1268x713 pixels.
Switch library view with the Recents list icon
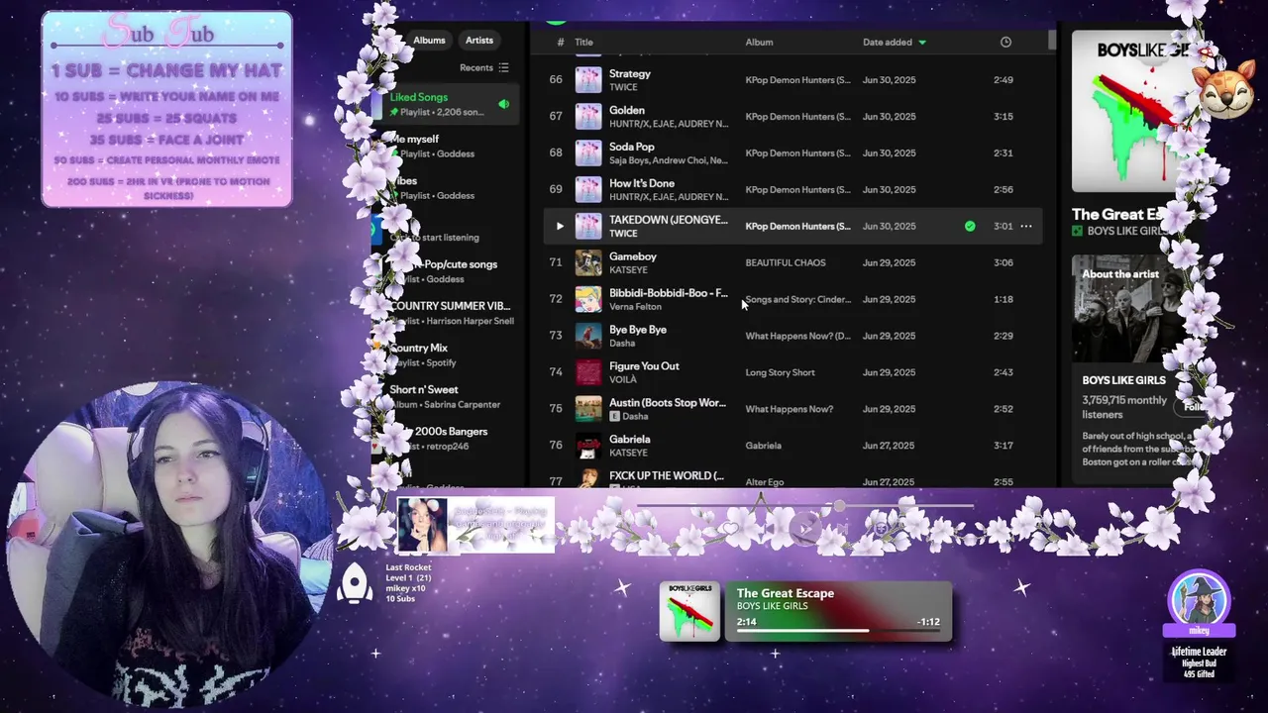[503, 68]
